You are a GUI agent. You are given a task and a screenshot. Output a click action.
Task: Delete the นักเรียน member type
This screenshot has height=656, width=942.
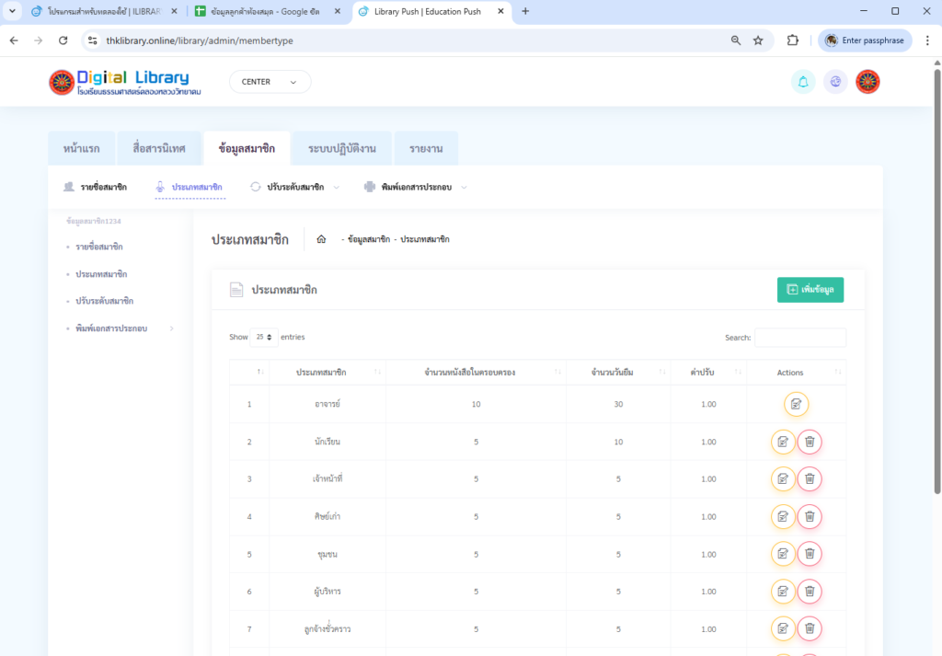tap(810, 442)
